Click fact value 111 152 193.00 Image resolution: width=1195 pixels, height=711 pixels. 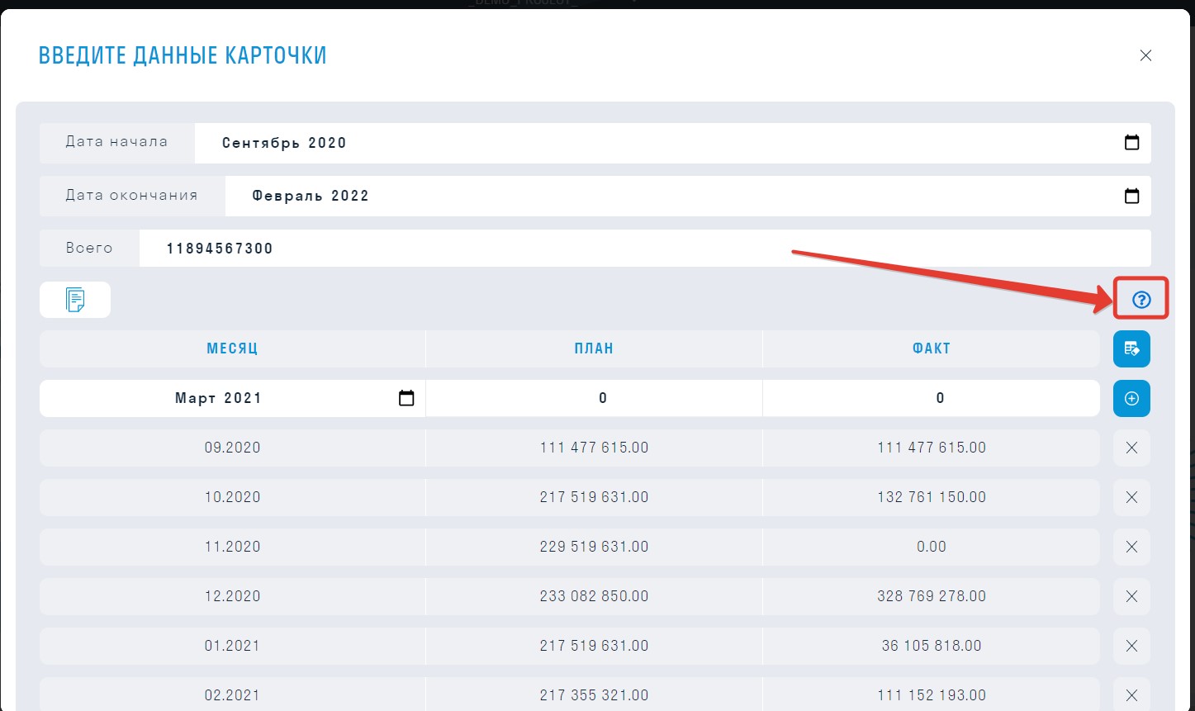coord(932,695)
